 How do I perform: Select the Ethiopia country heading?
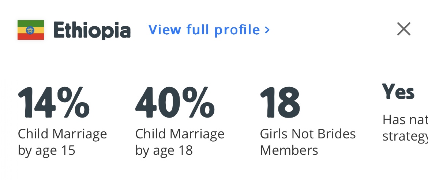click(92, 30)
